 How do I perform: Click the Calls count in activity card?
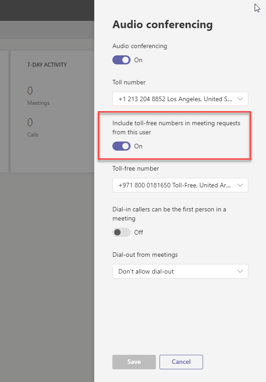[x=30, y=122]
